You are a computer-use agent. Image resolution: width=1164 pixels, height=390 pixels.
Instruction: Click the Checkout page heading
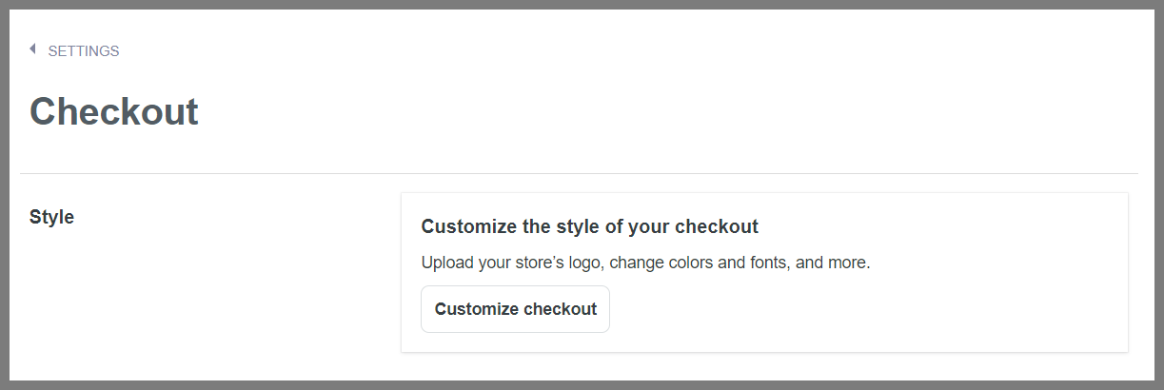114,112
